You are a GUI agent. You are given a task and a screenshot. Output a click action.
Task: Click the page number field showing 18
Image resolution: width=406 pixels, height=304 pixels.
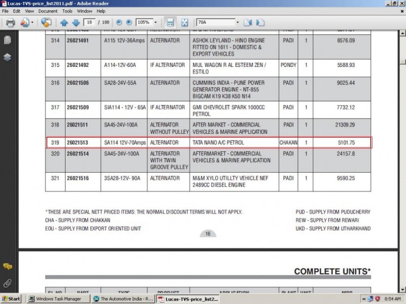(89, 22)
